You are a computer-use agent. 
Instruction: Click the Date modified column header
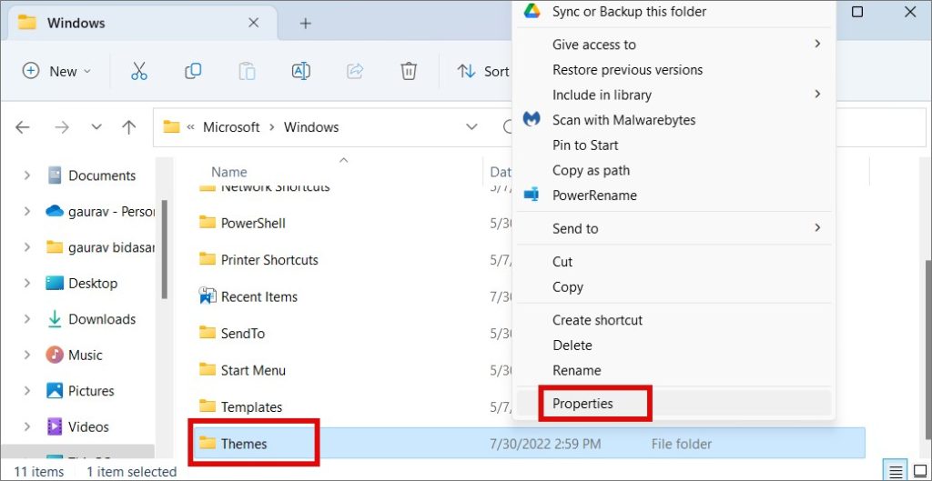click(x=501, y=172)
